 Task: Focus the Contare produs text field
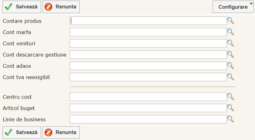pyautogui.click(x=148, y=21)
